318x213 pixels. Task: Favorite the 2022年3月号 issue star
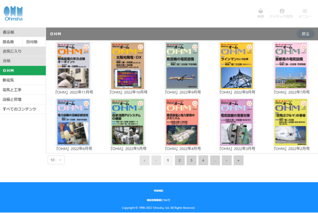tap(249, 103)
